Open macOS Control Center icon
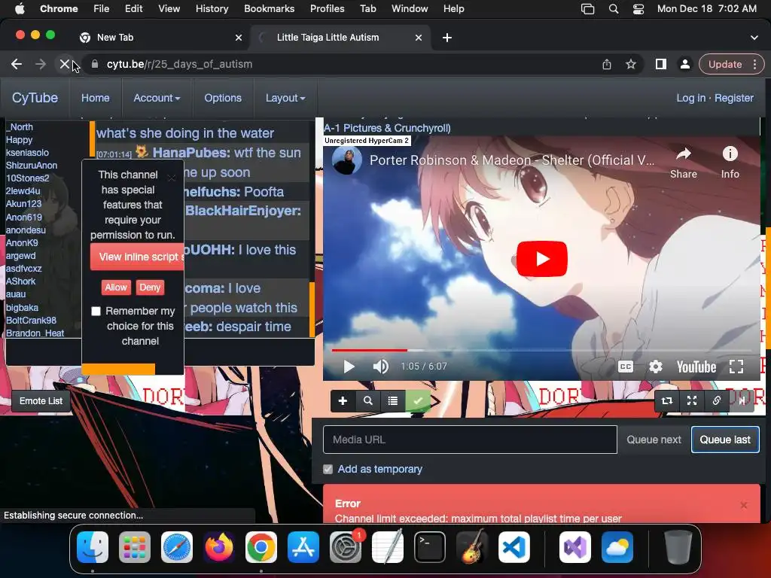 point(638,9)
